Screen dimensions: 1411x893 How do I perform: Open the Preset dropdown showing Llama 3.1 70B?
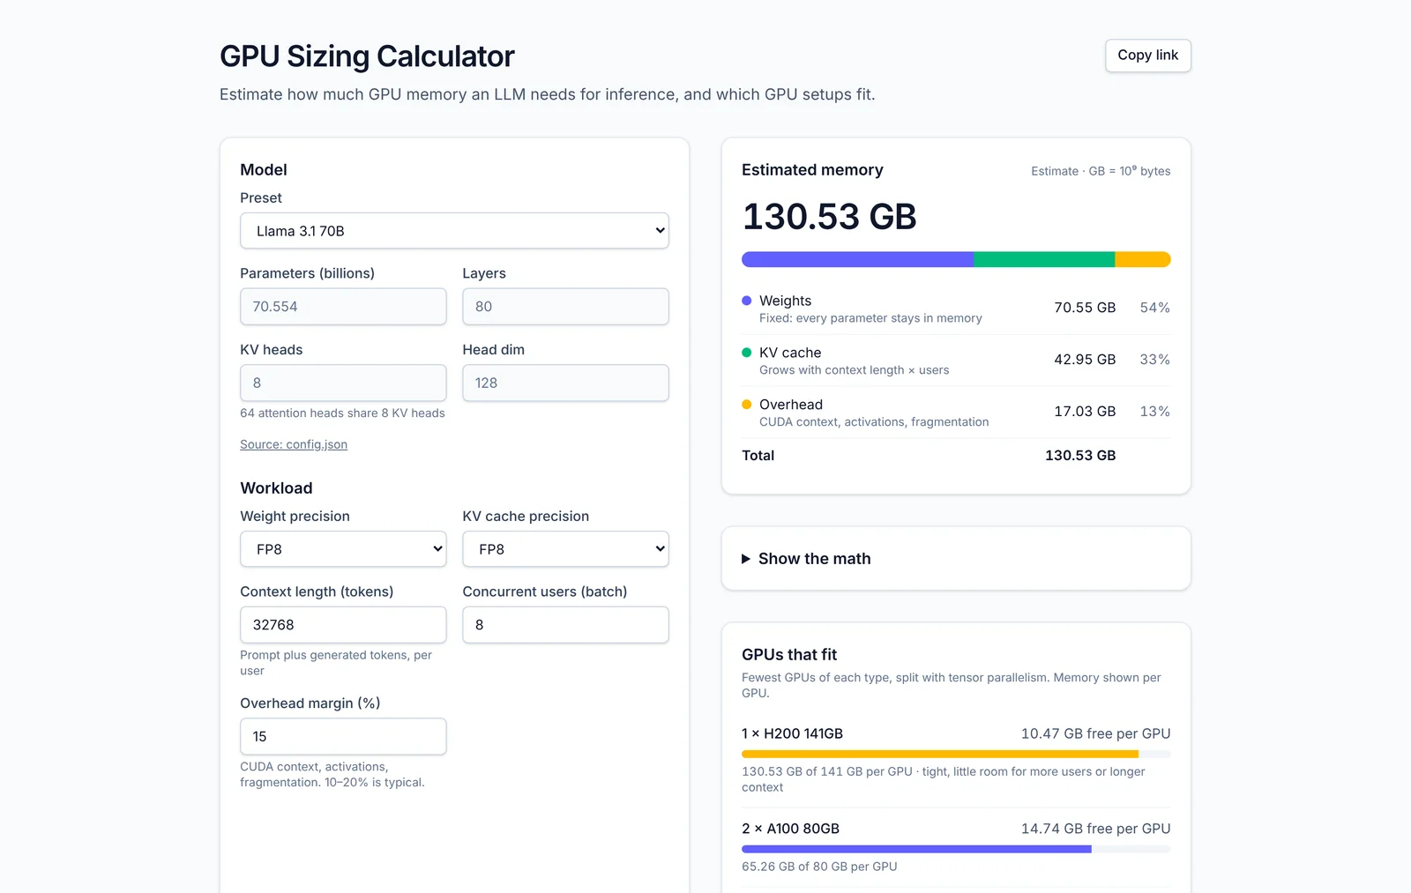tap(454, 231)
